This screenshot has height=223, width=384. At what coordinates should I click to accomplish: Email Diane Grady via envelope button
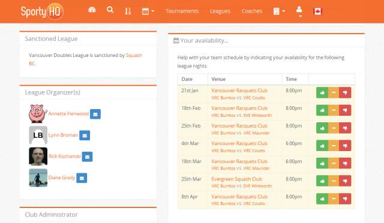coord(82,178)
